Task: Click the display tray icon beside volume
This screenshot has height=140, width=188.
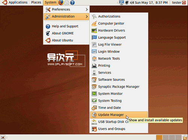Action: [x=127, y=3]
